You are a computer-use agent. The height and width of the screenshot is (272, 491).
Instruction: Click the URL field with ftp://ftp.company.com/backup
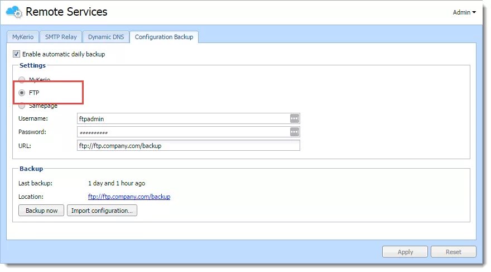(x=188, y=145)
